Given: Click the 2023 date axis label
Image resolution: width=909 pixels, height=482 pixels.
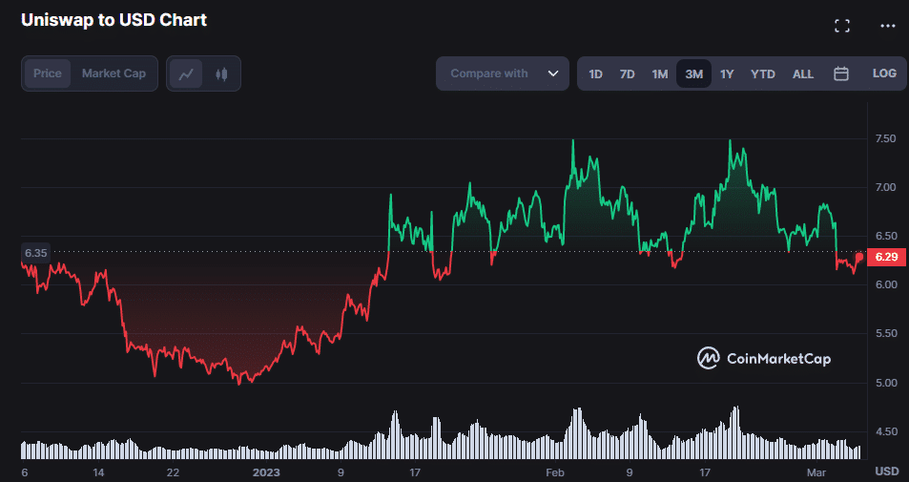Looking at the screenshot, I should (267, 472).
